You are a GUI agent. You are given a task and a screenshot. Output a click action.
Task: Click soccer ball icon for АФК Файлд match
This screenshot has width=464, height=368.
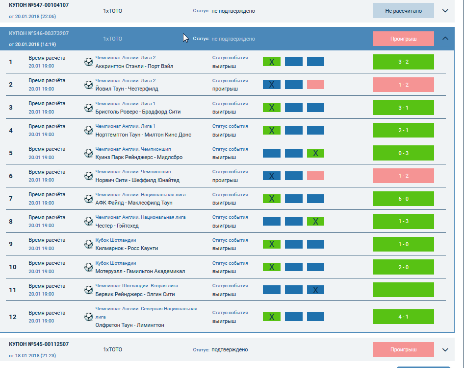tap(88, 199)
